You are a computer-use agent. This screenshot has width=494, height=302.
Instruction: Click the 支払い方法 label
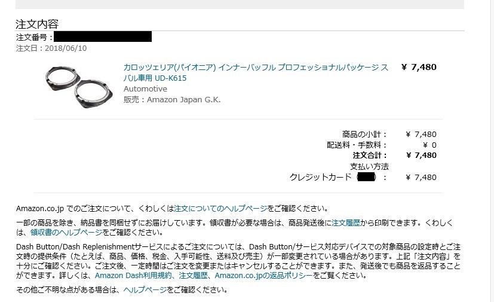(x=369, y=166)
